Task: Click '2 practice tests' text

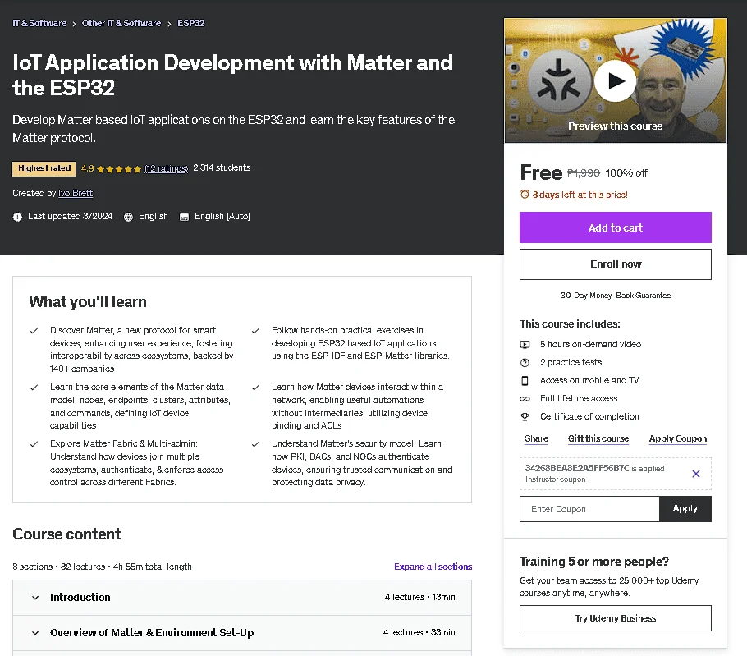Action: [x=571, y=362]
